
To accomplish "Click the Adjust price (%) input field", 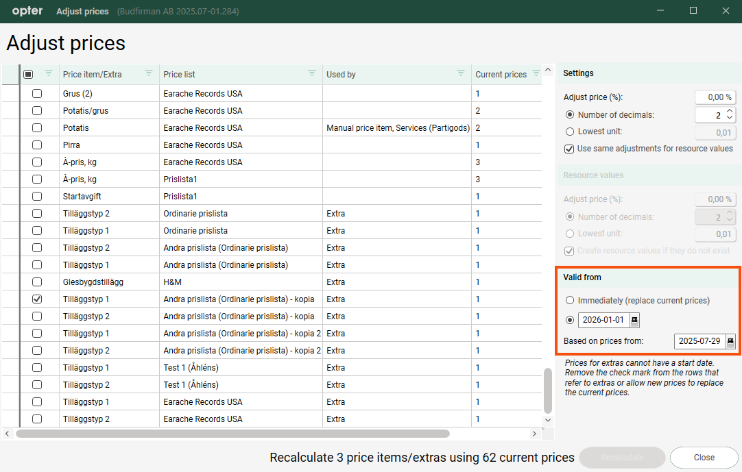I will pyautogui.click(x=715, y=97).
